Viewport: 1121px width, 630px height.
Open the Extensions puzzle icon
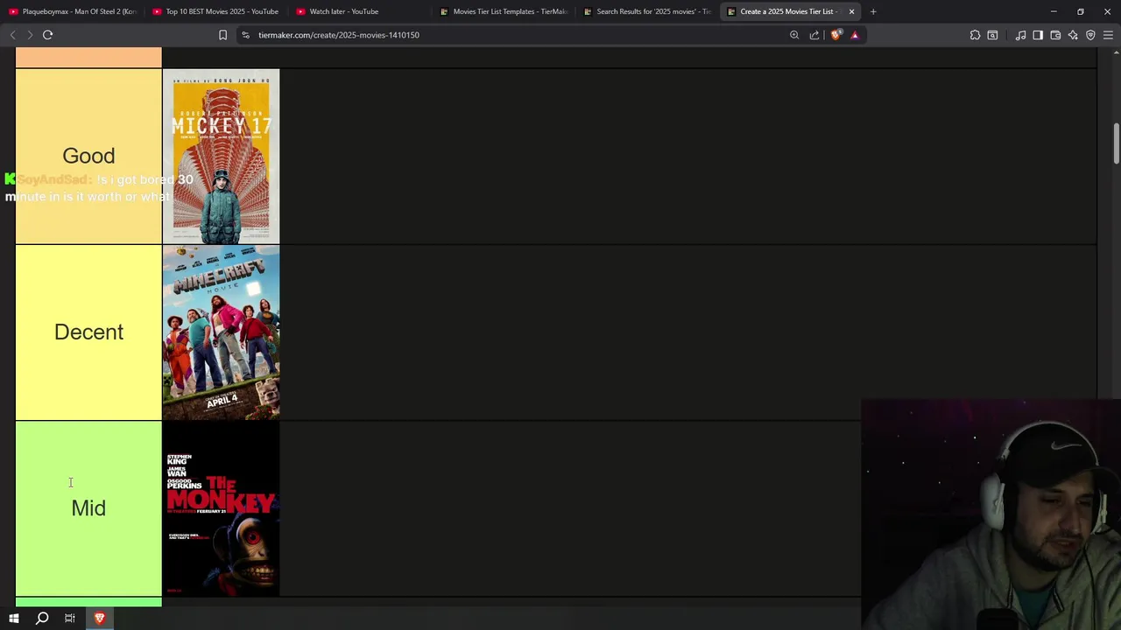pos(975,35)
